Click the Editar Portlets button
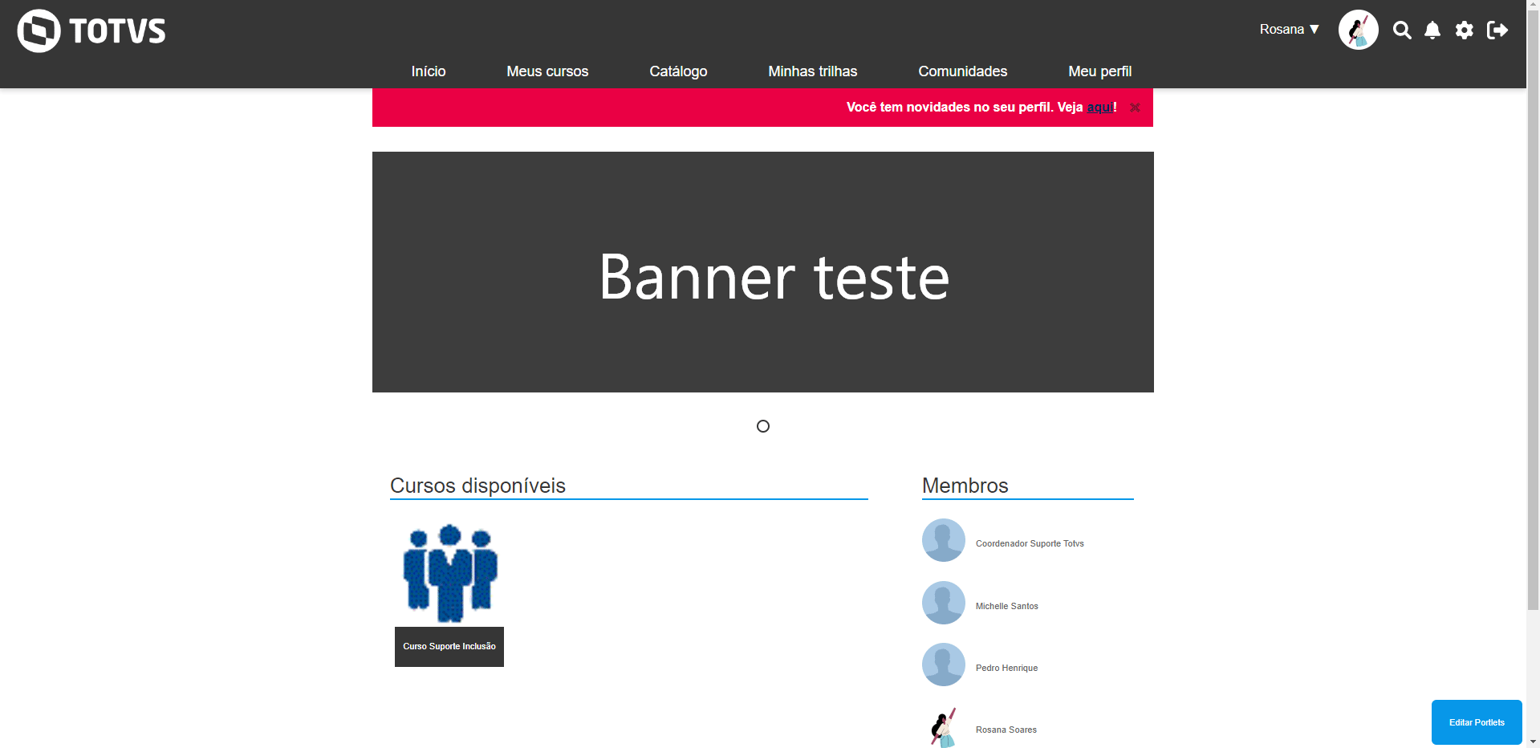1540x748 pixels. [1477, 722]
